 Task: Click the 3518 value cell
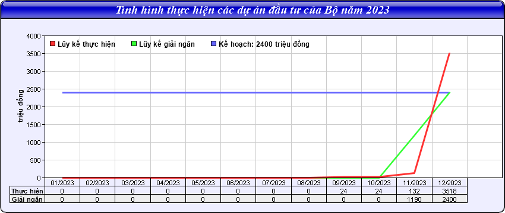[450, 191]
